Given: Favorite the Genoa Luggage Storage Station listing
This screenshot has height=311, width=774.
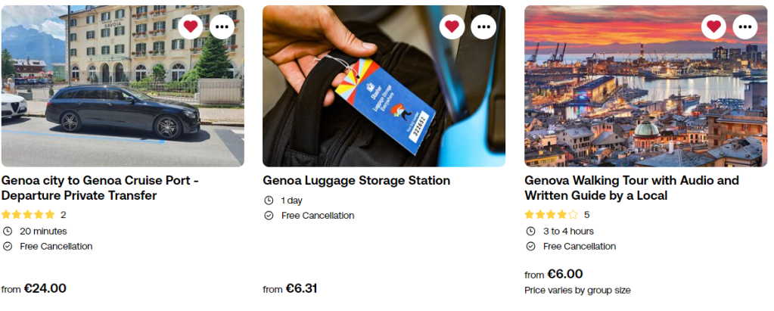Looking at the screenshot, I should coord(452,26).
